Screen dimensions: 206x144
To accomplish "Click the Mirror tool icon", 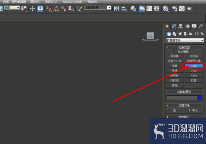I will pos(116,9).
